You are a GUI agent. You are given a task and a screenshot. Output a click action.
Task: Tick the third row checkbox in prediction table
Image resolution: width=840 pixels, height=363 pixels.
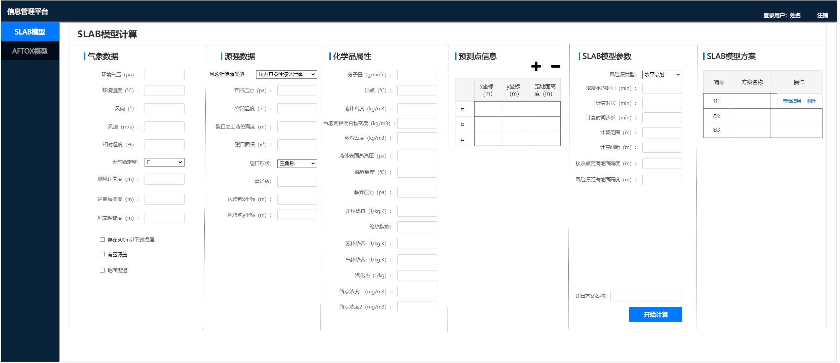[x=463, y=139]
